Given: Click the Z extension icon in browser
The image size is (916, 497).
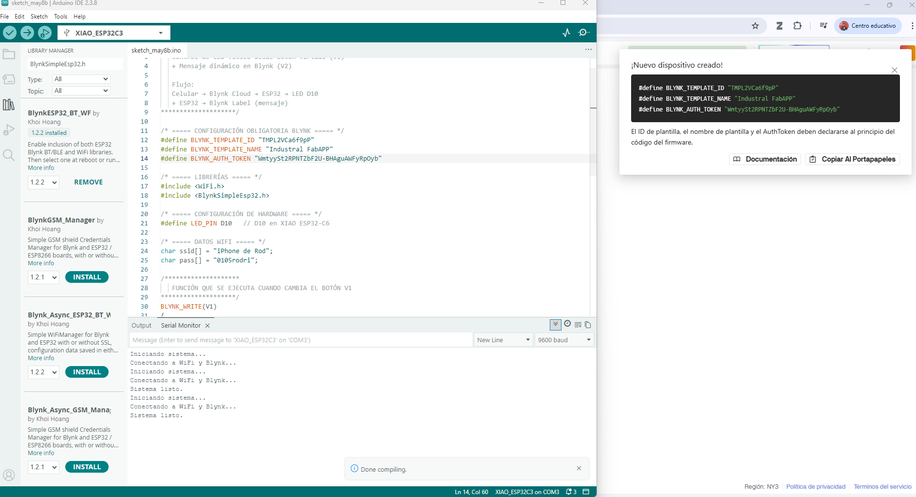Looking at the screenshot, I should (779, 26).
